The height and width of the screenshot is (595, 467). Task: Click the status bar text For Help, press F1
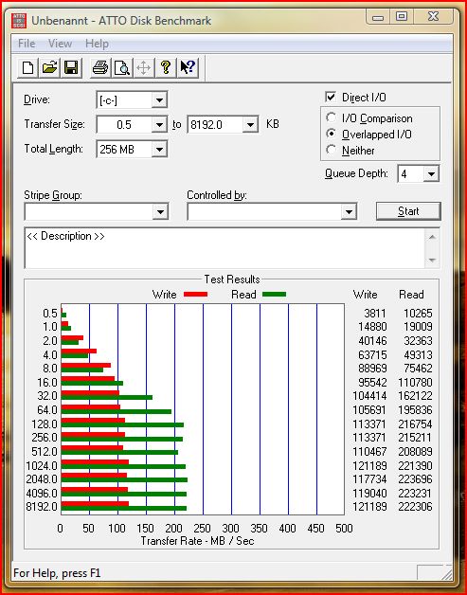[x=57, y=572]
